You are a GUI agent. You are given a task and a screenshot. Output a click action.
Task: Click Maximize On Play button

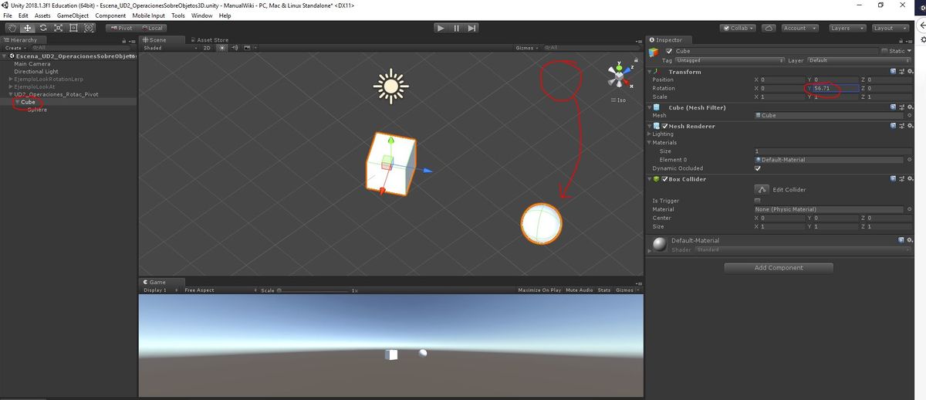539,290
